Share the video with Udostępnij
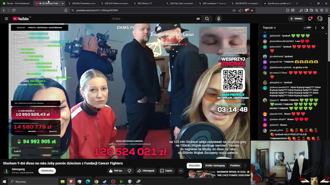The height and width of the screenshot is (185, 330). click(146, 171)
